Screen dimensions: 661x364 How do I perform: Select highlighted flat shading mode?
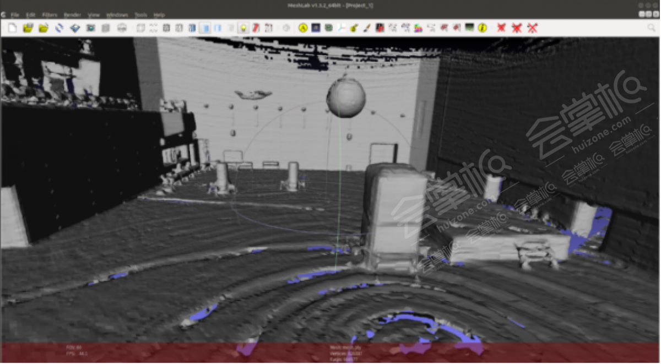(x=204, y=28)
